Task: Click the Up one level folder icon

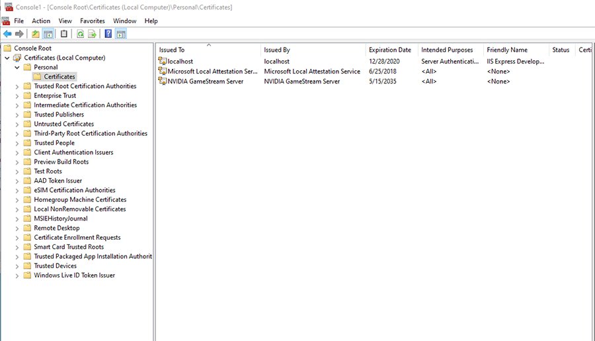Action: [x=36, y=34]
